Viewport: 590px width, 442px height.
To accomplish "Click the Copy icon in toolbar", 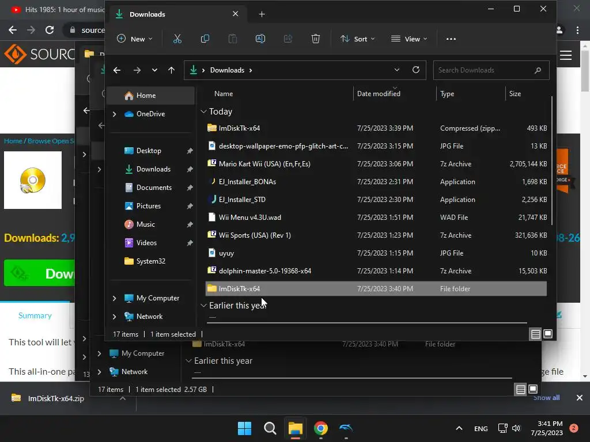I will (x=205, y=39).
